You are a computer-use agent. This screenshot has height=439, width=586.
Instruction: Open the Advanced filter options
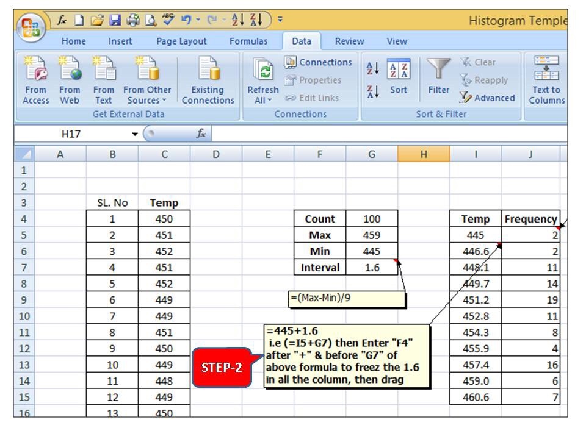tap(487, 98)
